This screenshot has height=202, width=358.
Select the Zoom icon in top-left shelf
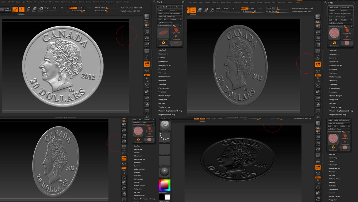point(147,32)
